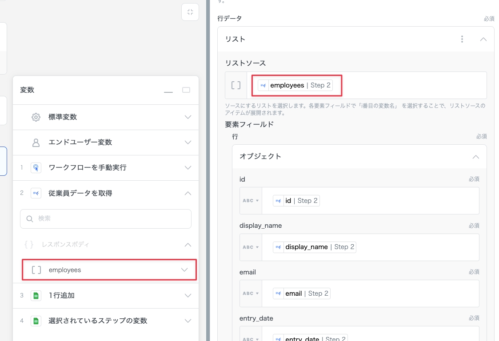Screen dimensions: 499x341
Task: Click the エンドユーザー変数 person icon
Action: pos(36,143)
